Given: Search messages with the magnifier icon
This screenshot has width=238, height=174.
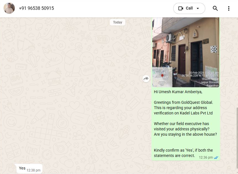Looking at the screenshot, I should click(215, 8).
